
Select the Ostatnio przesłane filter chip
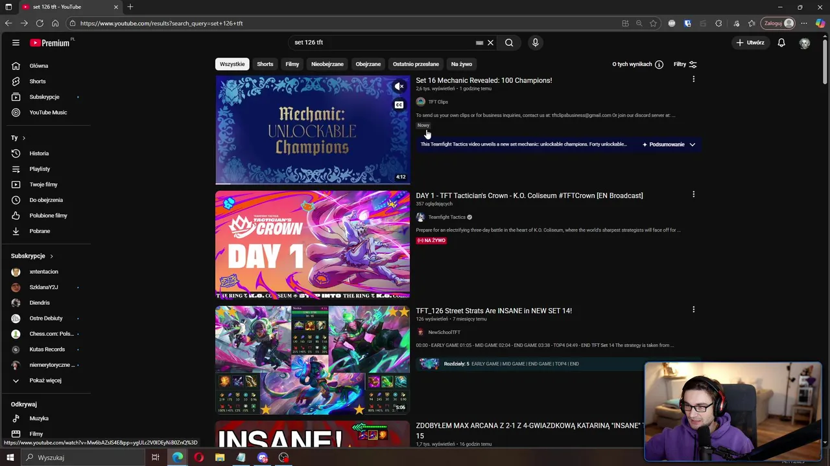click(416, 64)
